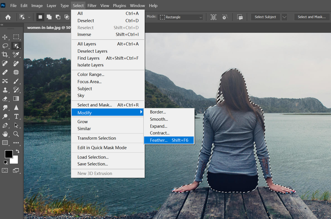Select the Move tool
Image resolution: width=331 pixels, height=219 pixels.
[5, 37]
